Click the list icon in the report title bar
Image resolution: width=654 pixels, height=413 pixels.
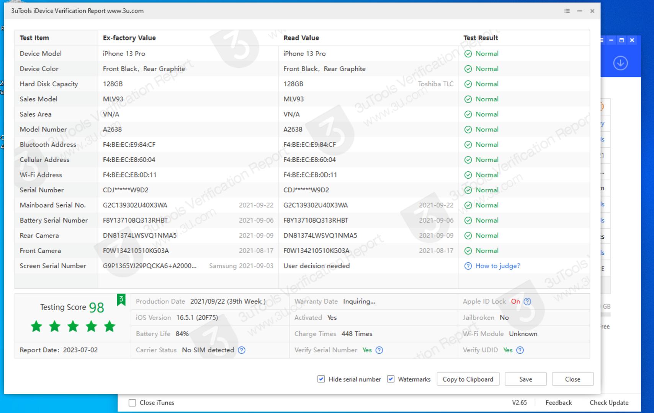pyautogui.click(x=567, y=11)
